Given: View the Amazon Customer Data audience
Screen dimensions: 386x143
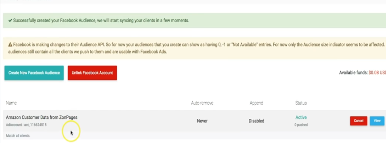Looking at the screenshot, I should pyautogui.click(x=377, y=121).
